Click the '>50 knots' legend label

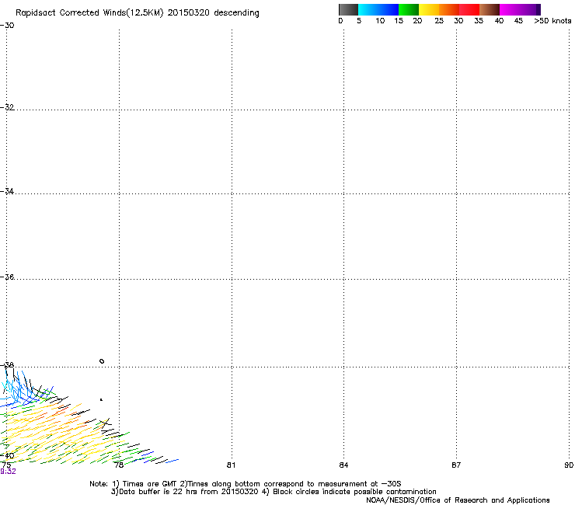[552, 21]
